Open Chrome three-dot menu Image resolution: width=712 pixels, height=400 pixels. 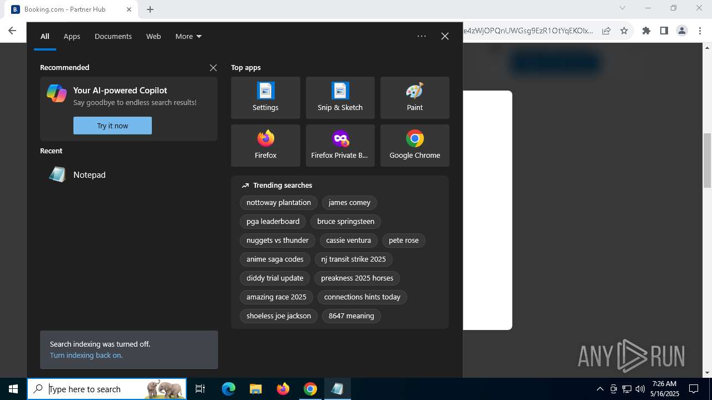tap(700, 31)
